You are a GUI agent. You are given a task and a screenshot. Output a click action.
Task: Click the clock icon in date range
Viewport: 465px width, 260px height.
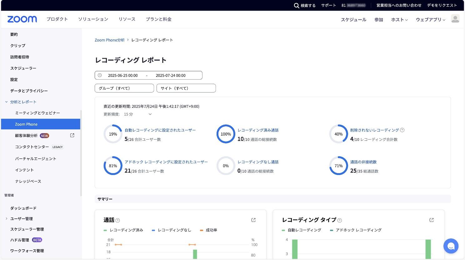[x=100, y=75]
